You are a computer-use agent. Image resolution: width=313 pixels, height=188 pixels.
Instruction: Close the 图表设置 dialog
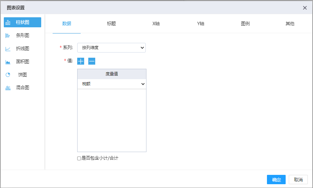[305, 8]
